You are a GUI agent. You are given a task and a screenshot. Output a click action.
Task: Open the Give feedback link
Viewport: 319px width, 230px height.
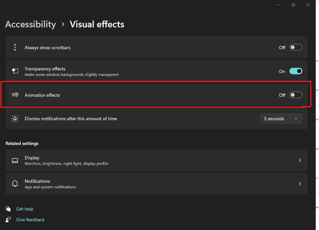tap(30, 220)
